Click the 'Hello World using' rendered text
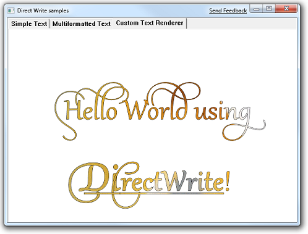The width and height of the screenshot is (308, 234). [160, 111]
